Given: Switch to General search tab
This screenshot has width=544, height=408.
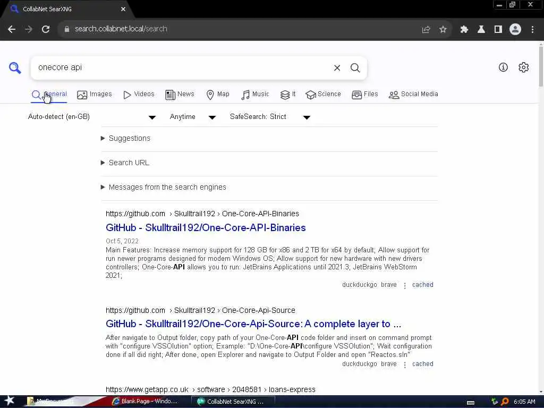Looking at the screenshot, I should click(x=49, y=95).
